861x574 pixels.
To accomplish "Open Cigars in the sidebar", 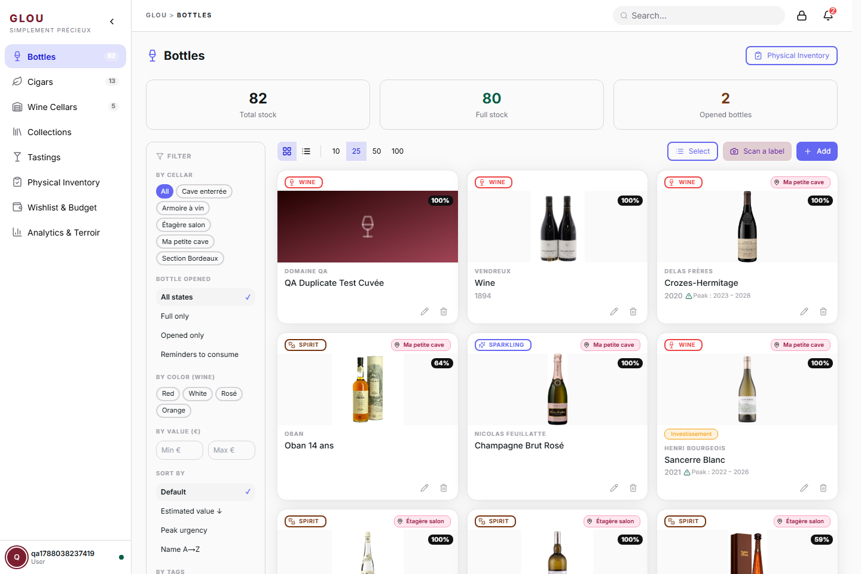I will tap(66, 81).
